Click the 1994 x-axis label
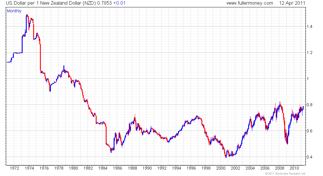Viewport: 323px width, 176px height. coord(176,168)
